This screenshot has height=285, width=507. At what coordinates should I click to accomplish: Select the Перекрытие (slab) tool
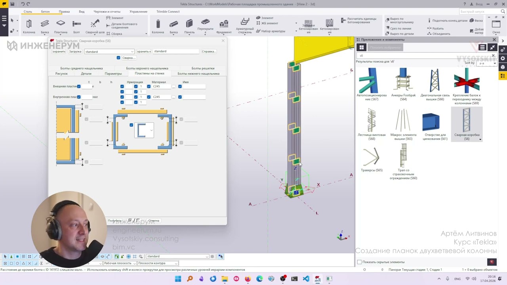(205, 27)
